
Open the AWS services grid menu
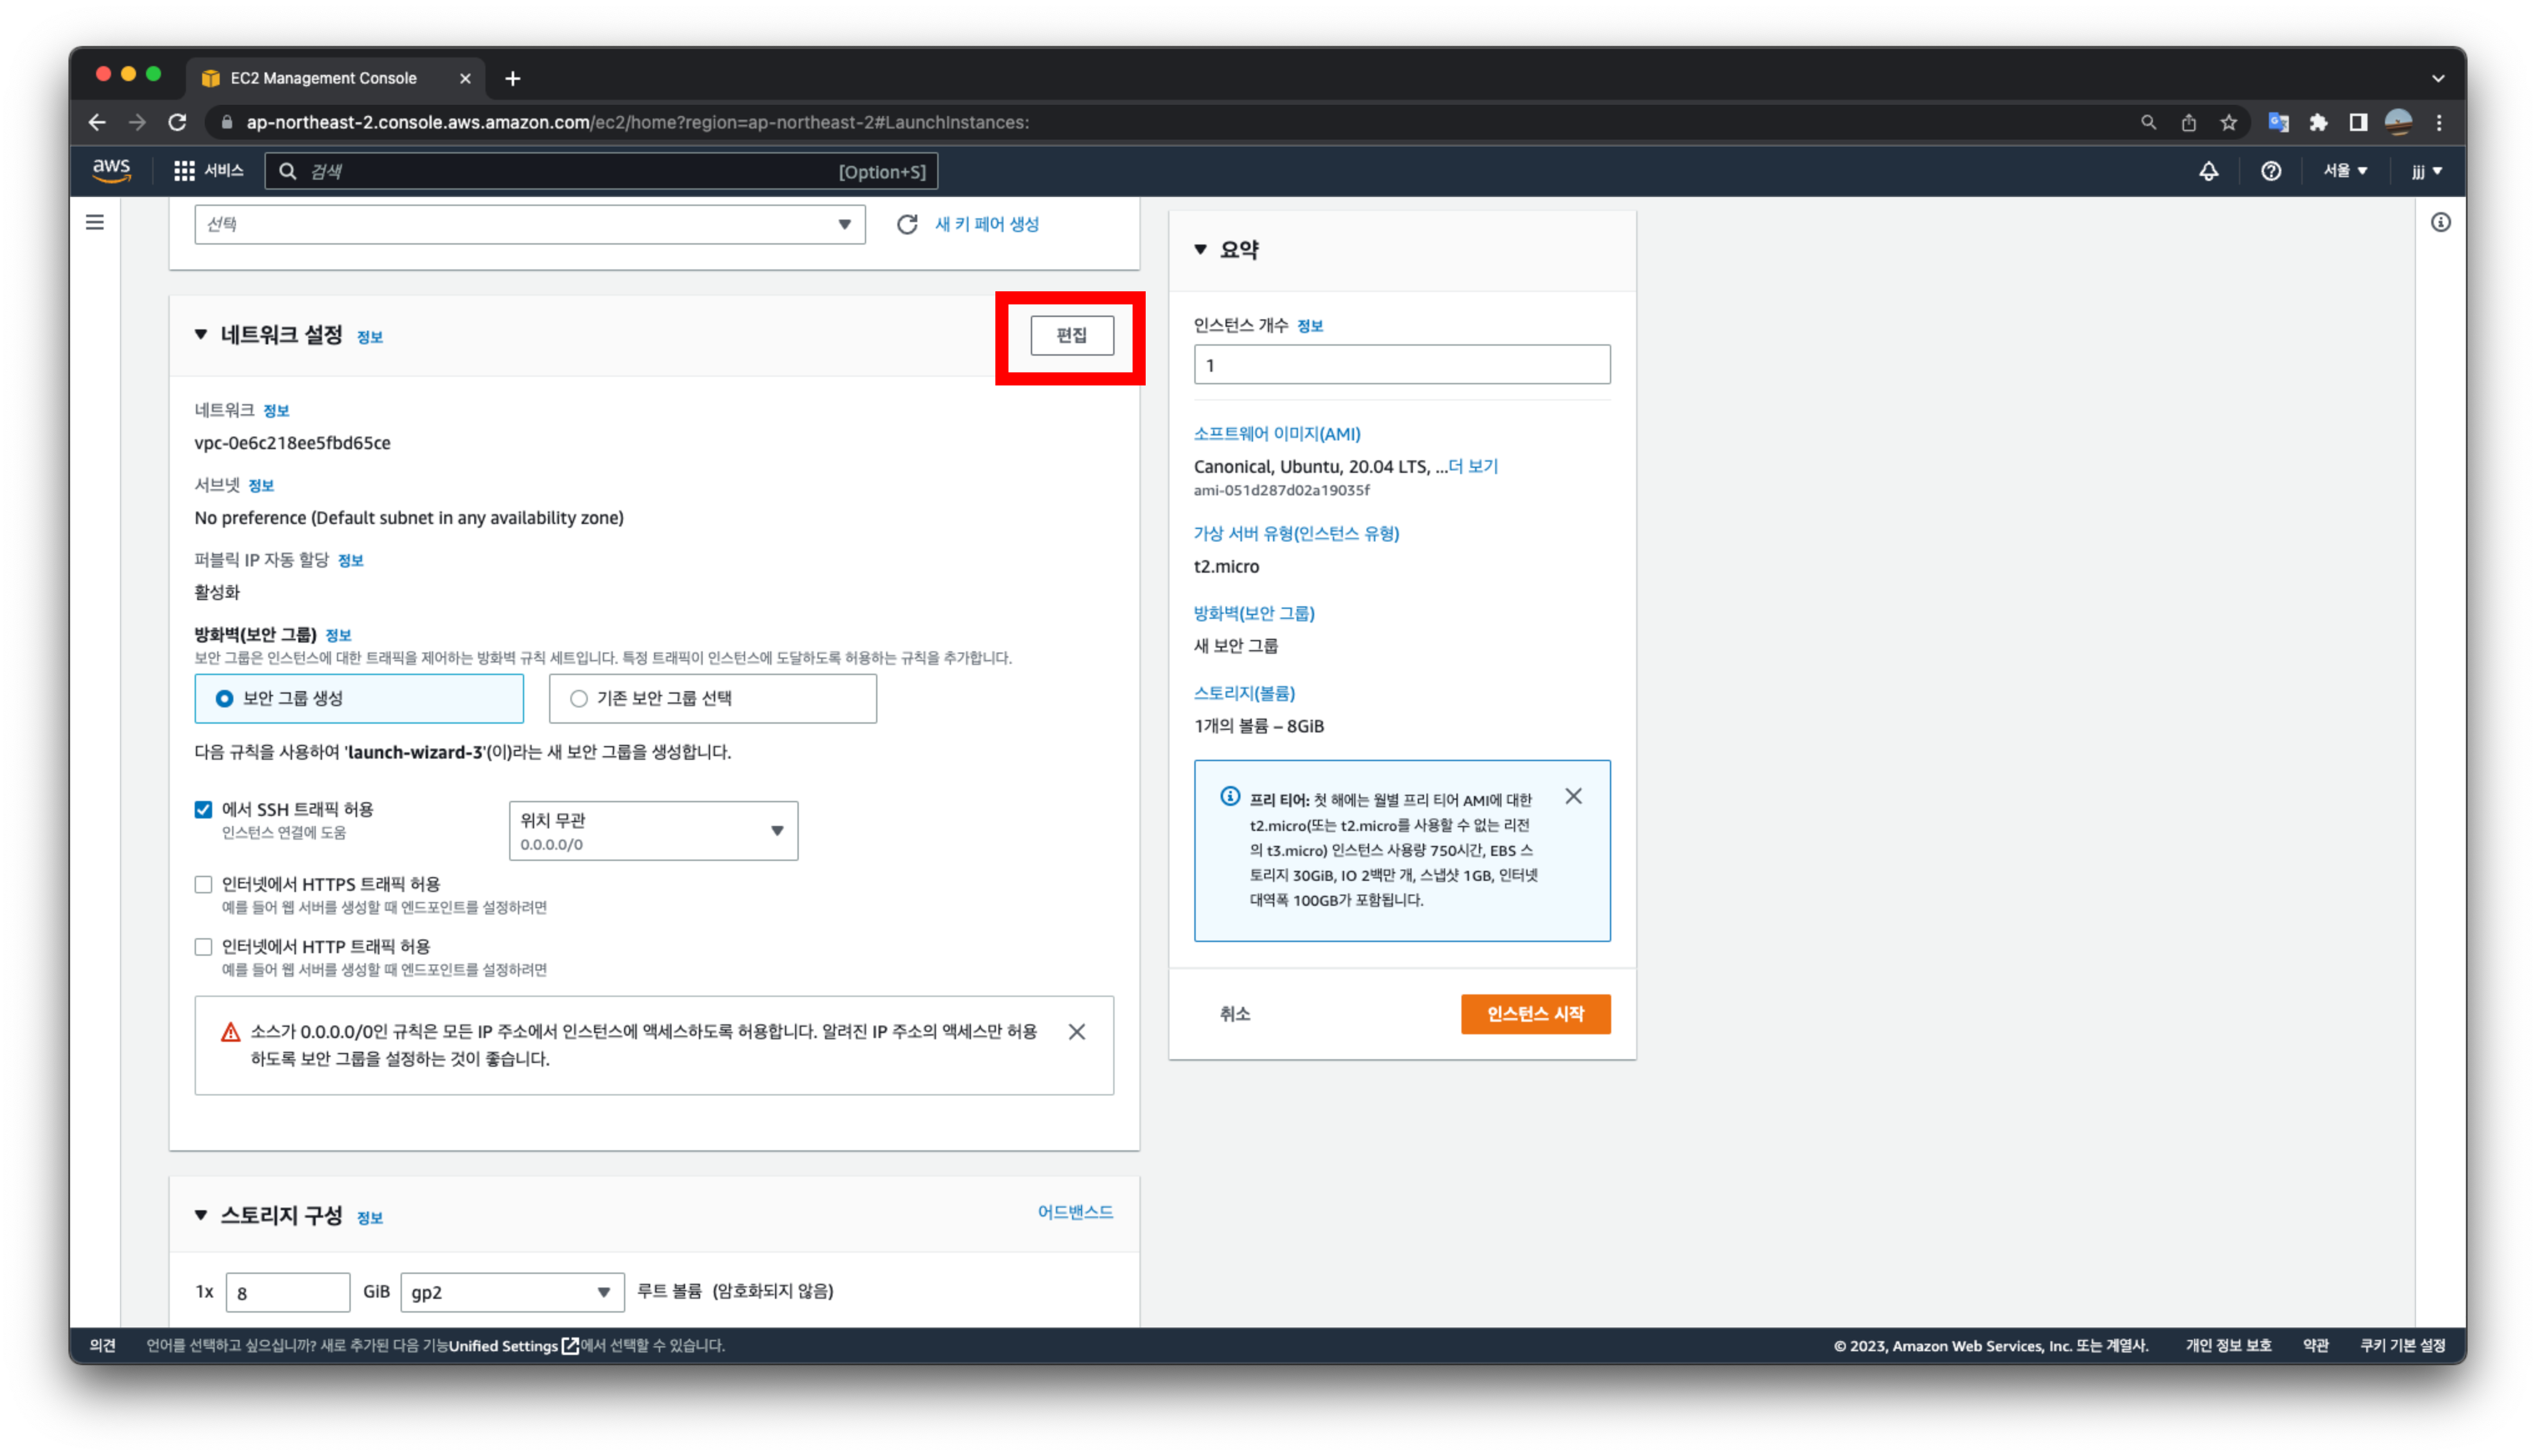[x=184, y=171]
